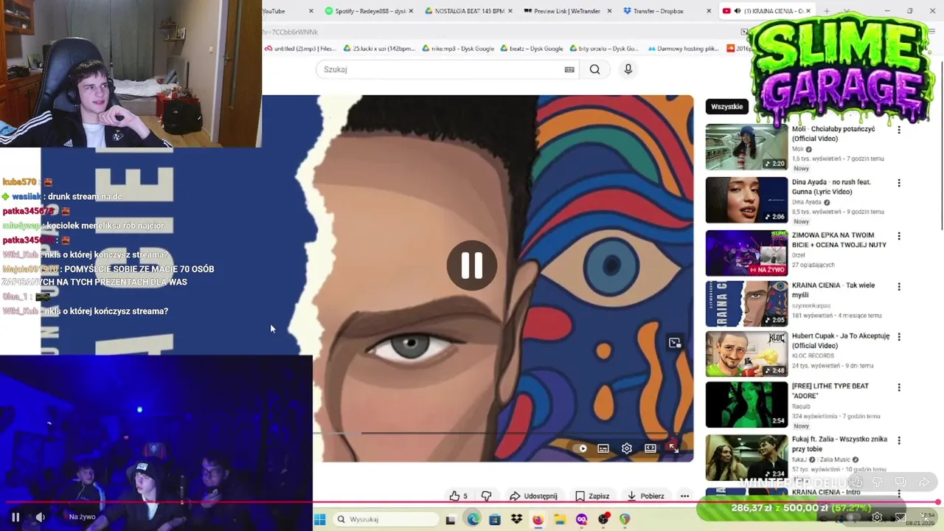Open Dina Ayada no rush thumbnail
This screenshot has width=944, height=531.
pyautogui.click(x=746, y=200)
